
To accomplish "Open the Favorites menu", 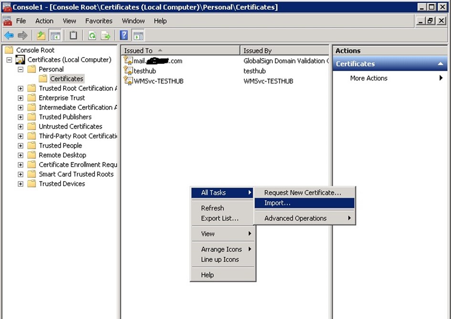I will point(99,21).
